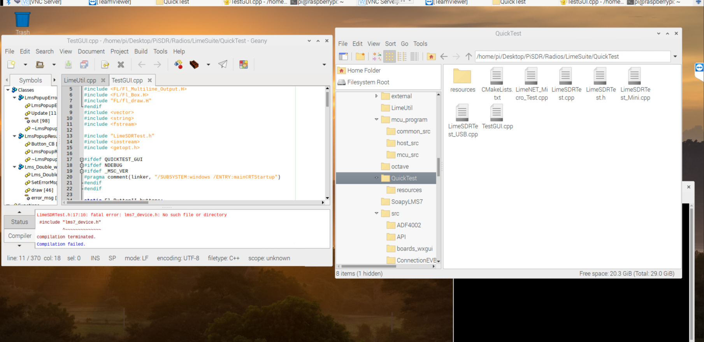Click the file manager Forward arrow
This screenshot has width=704, height=342.
point(456,56)
